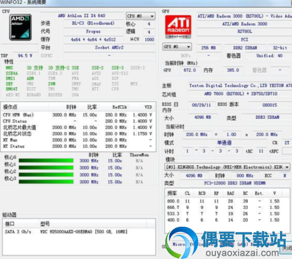Select the 400.0 frequency timing row
The height and width of the screenshot is (259, 292).
coord(227,220)
